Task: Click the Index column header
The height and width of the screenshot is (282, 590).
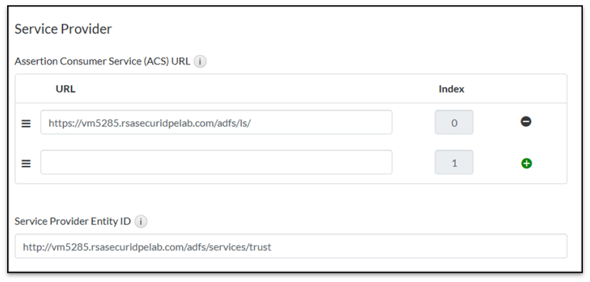Action: pos(451,89)
